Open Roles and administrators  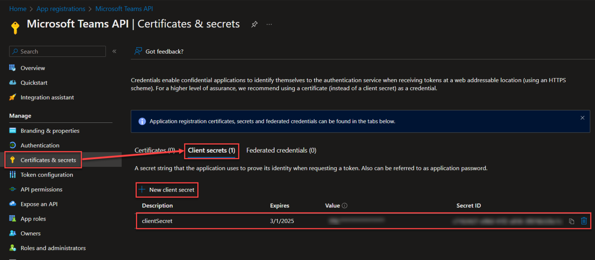point(53,248)
